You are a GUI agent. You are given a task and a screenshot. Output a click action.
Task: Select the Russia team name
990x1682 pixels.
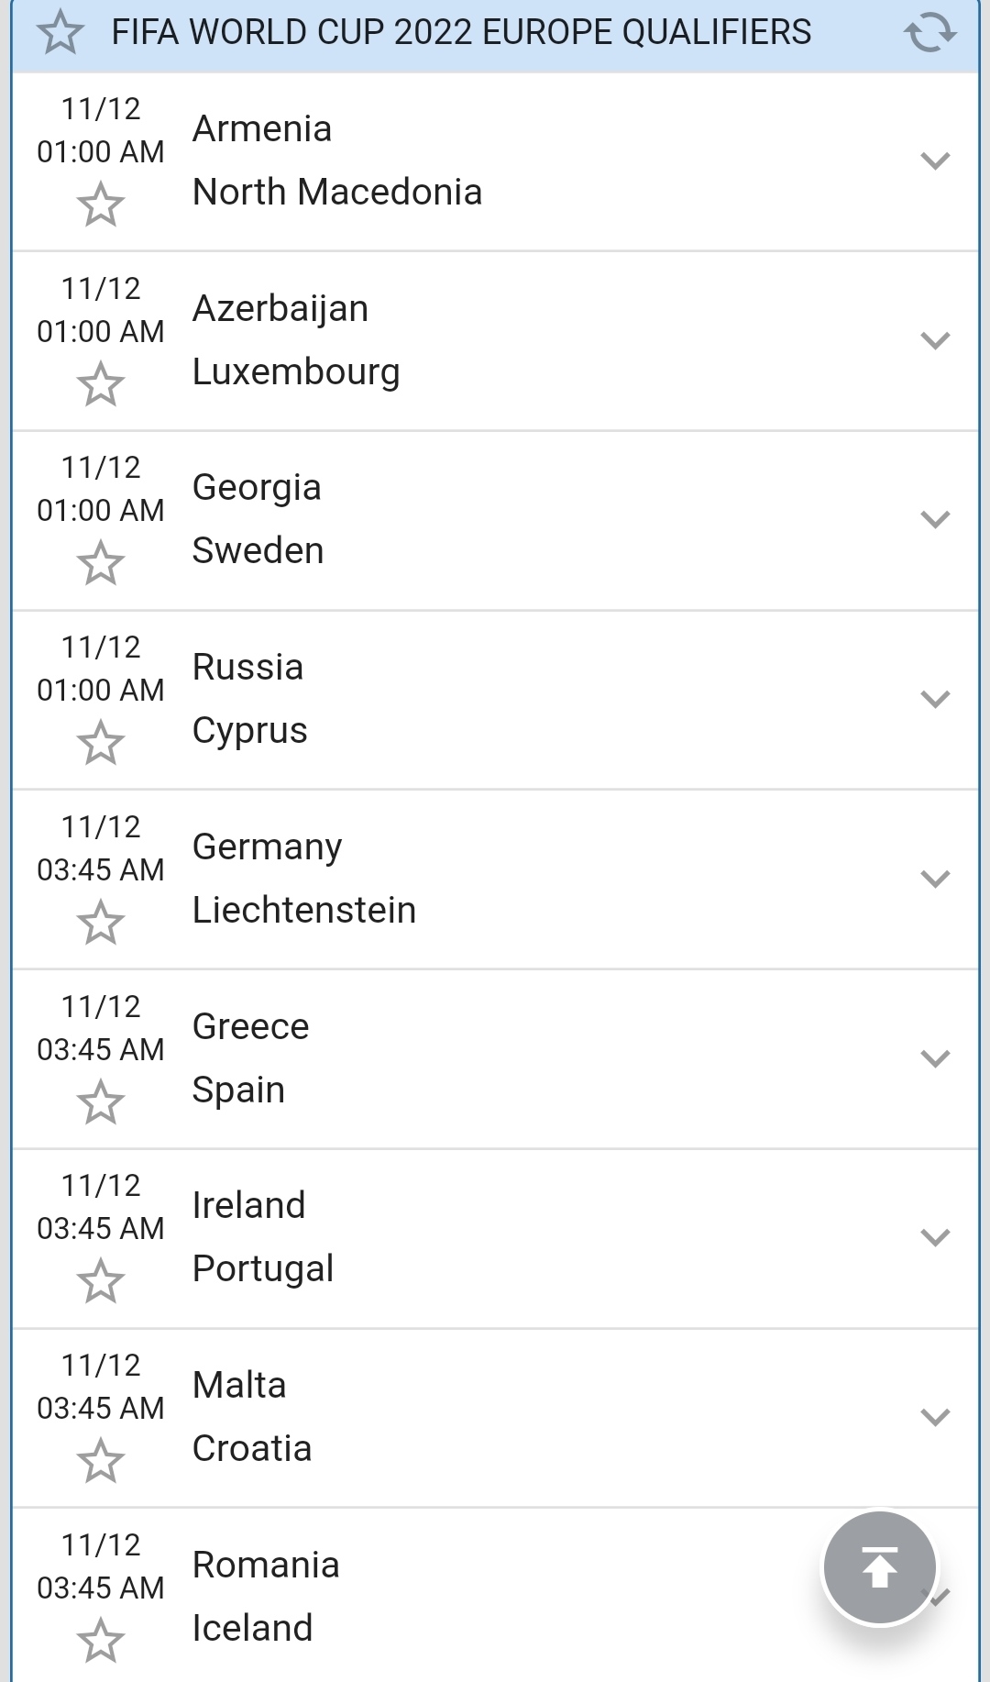click(x=247, y=667)
